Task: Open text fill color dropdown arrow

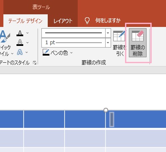Action: (27, 33)
